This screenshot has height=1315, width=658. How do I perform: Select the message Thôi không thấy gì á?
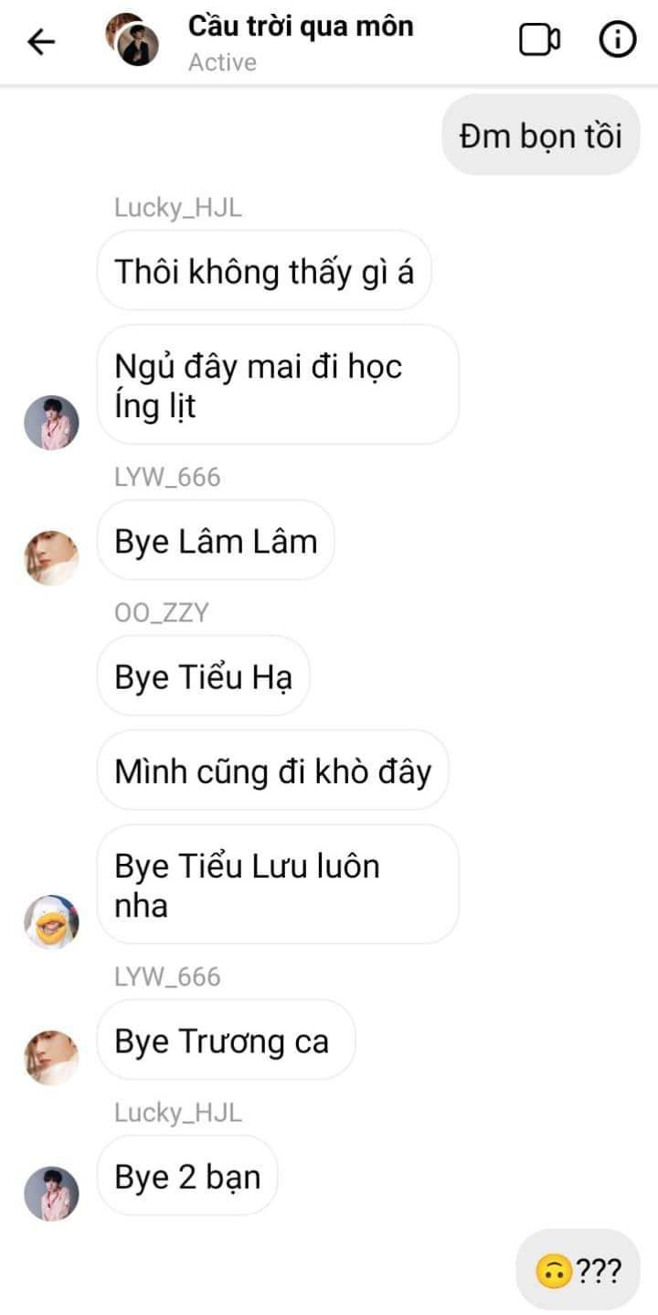(x=264, y=271)
